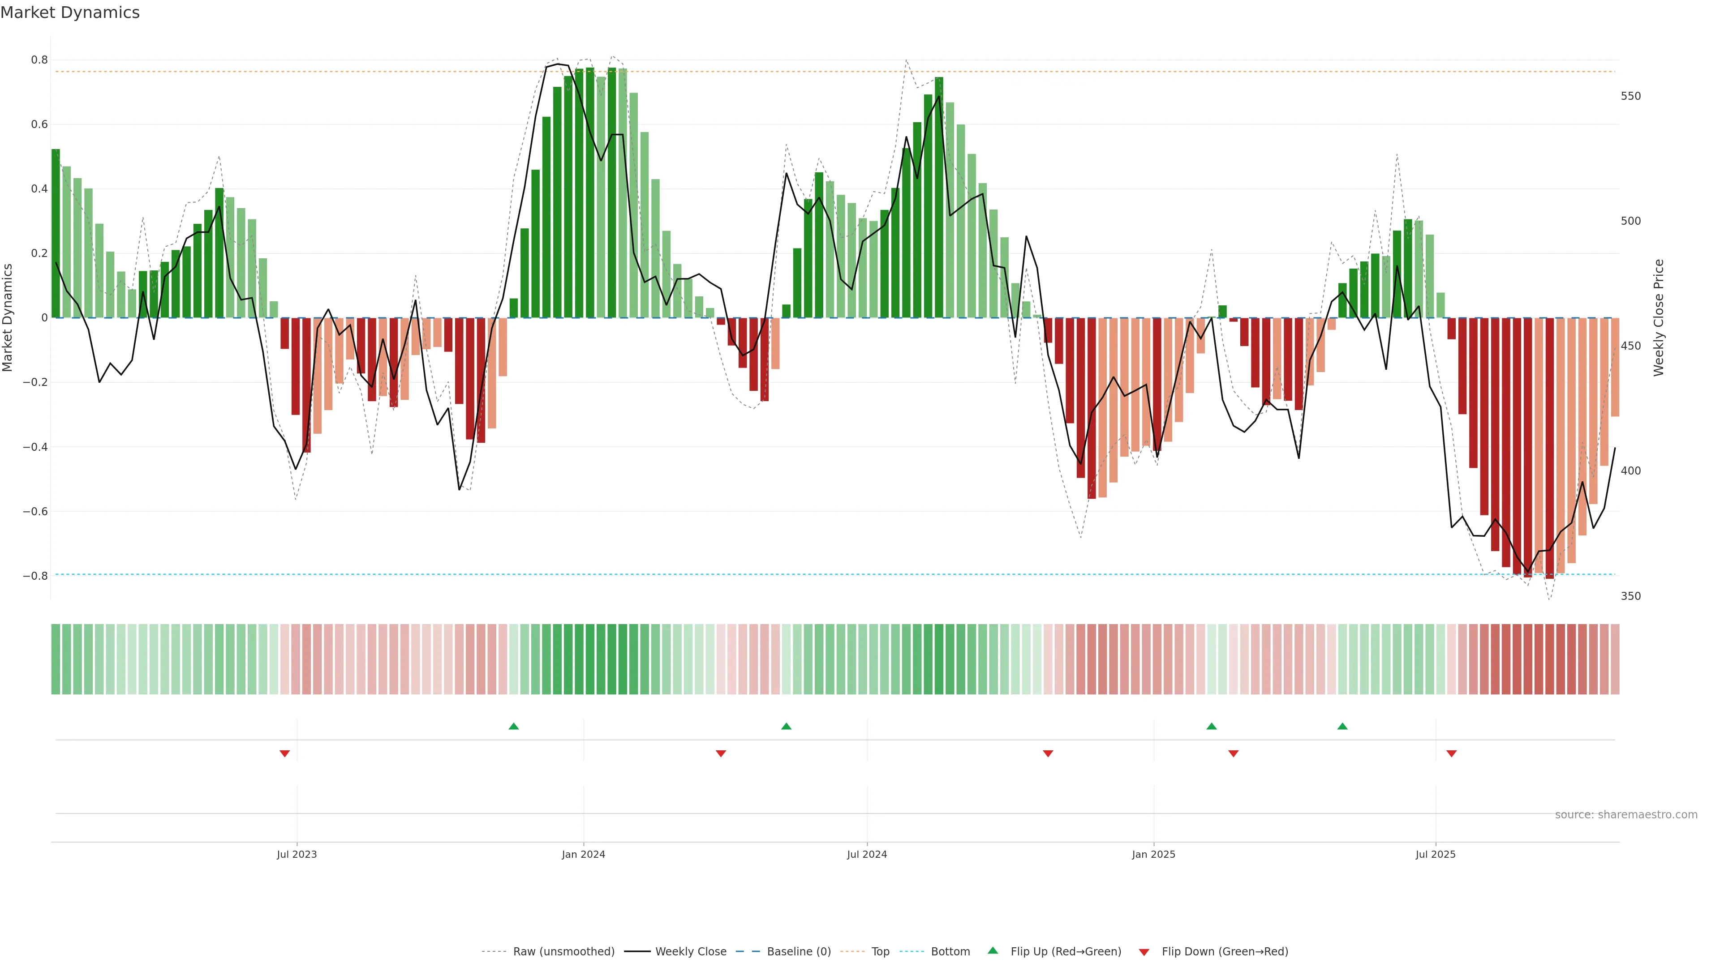The height and width of the screenshot is (967, 1720).
Task: Toggle the Bottom legend entry
Action: point(950,951)
